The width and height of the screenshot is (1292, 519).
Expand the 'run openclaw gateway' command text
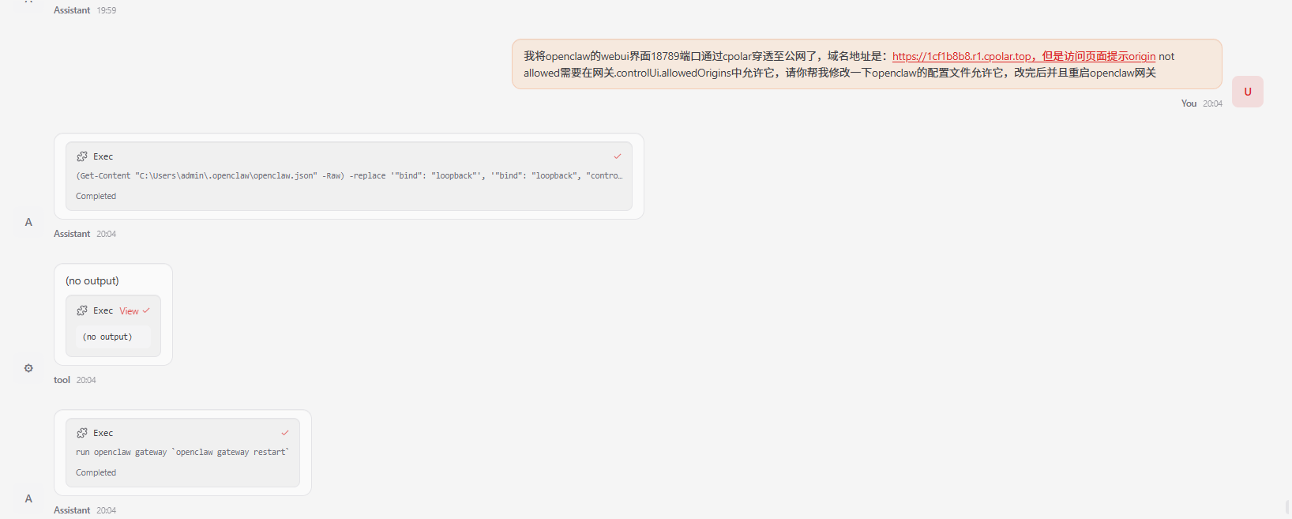tap(182, 453)
